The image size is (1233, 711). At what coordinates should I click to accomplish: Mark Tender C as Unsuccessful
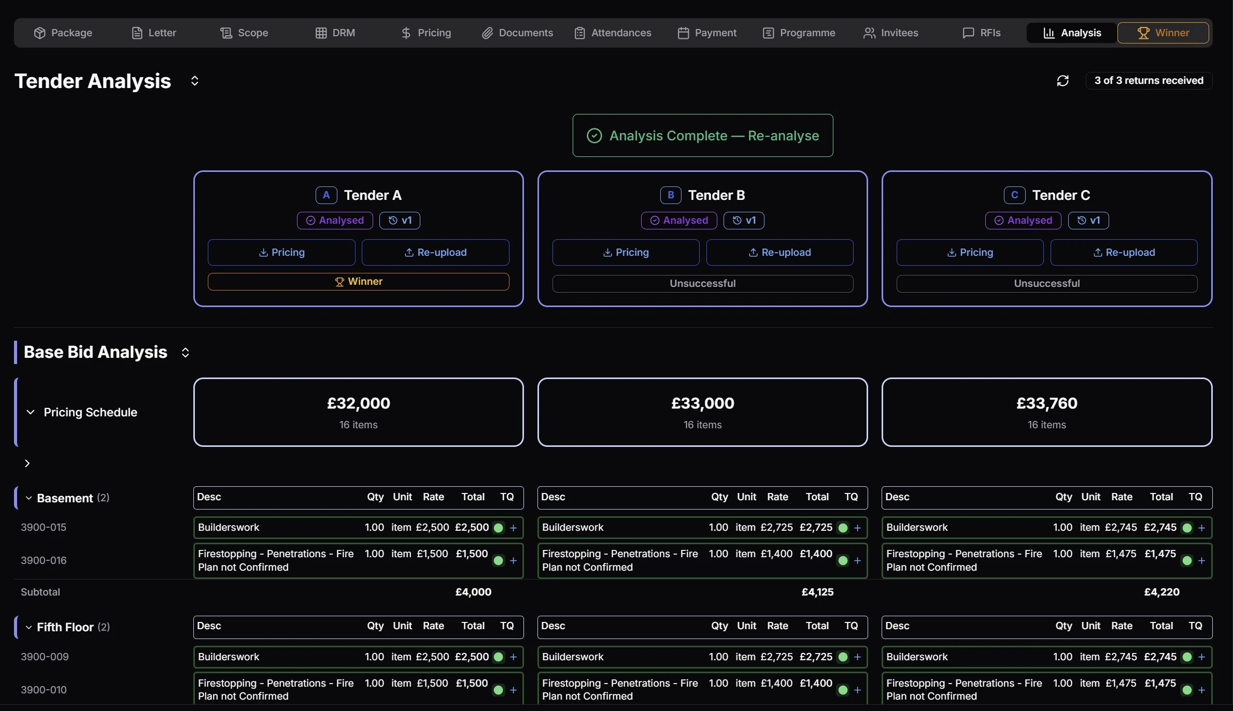coord(1046,283)
